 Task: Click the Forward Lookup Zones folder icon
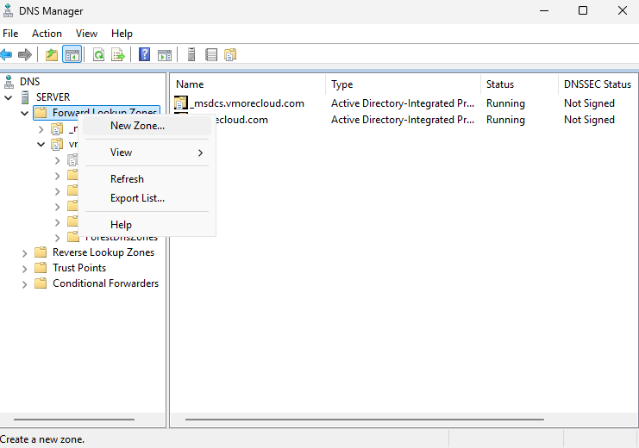pos(41,113)
